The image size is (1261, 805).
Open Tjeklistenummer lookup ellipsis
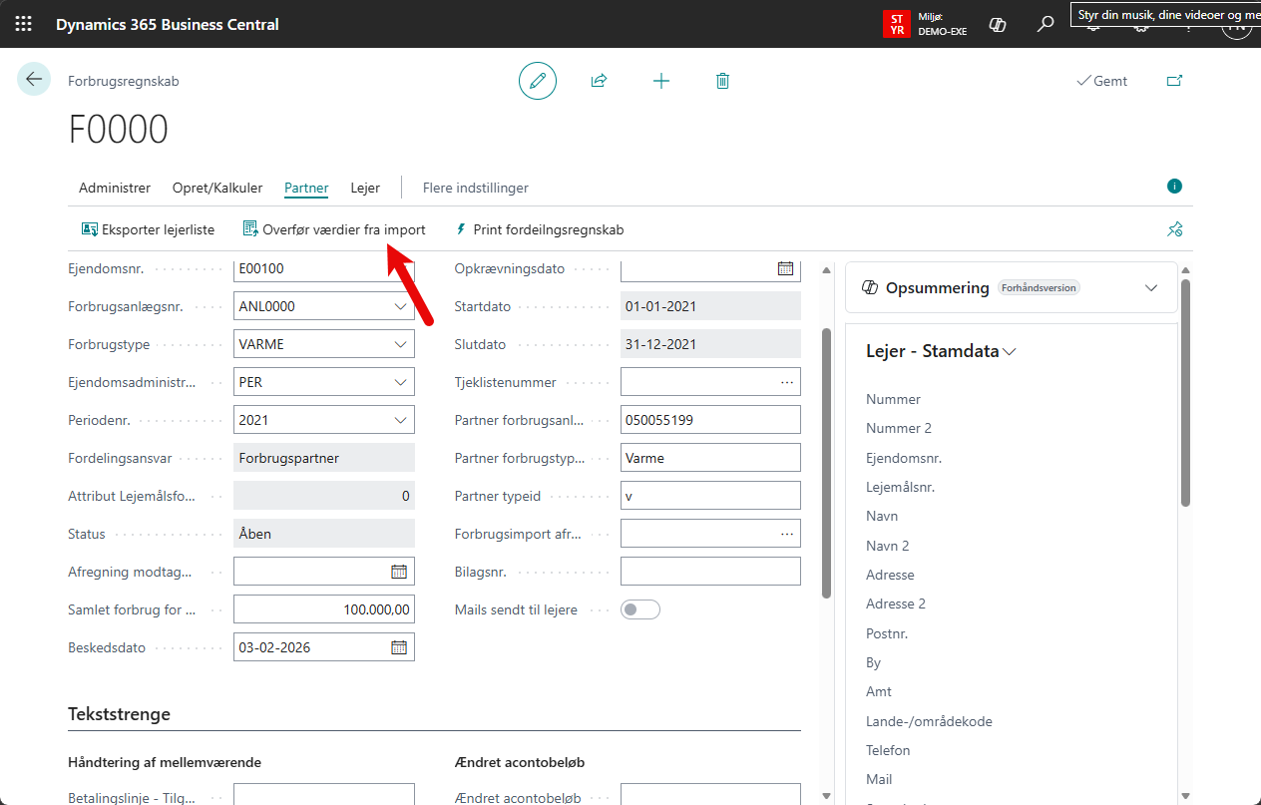point(787,382)
